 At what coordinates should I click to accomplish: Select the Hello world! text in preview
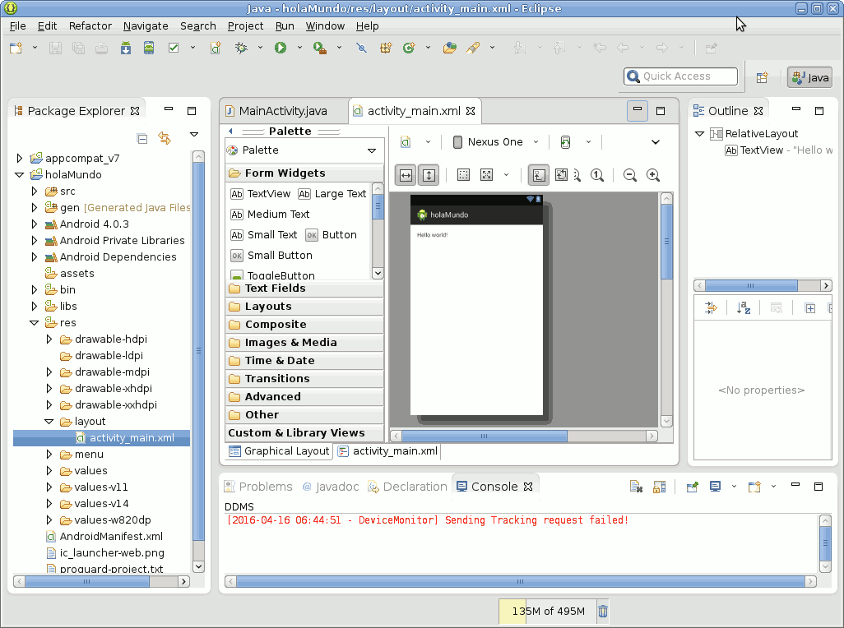pyautogui.click(x=432, y=235)
